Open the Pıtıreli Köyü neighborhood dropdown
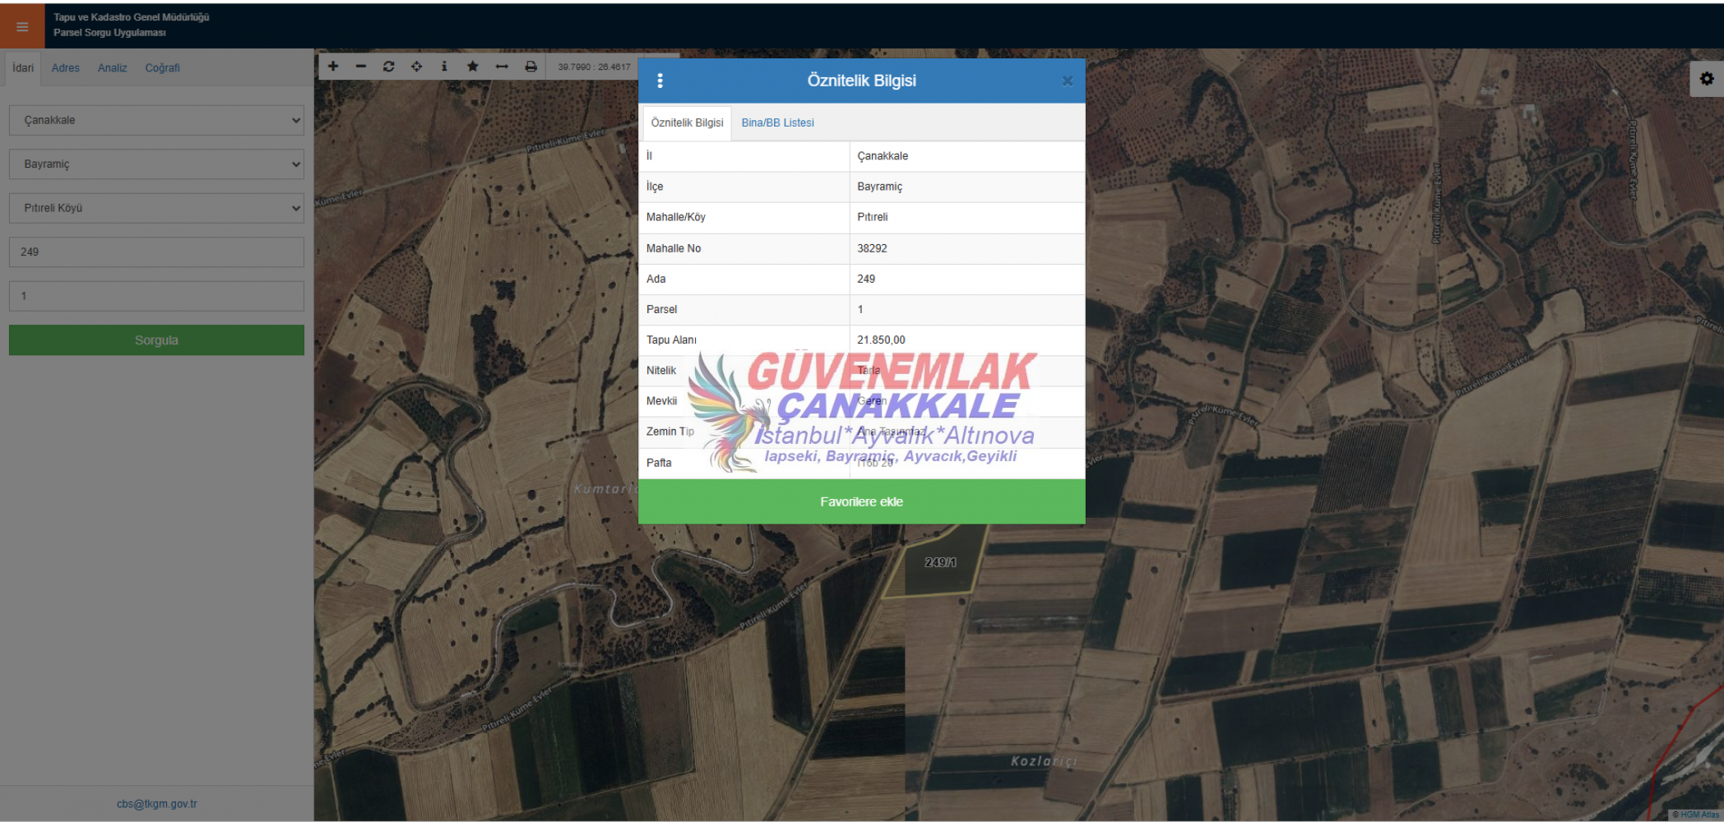Image resolution: width=1724 pixels, height=822 pixels. pyautogui.click(x=156, y=208)
